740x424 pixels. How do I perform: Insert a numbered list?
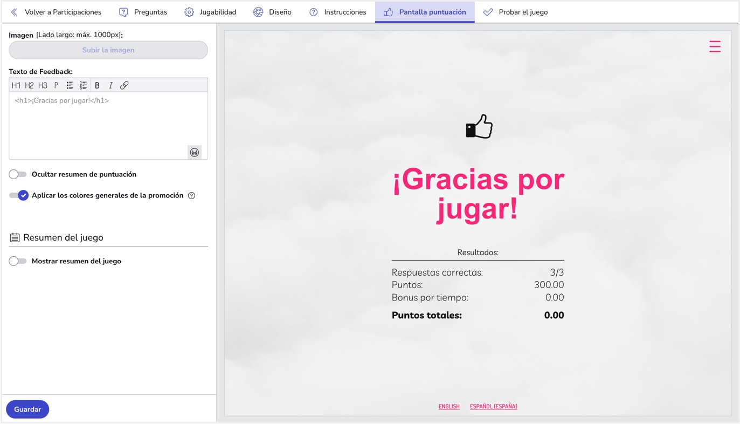coord(84,85)
